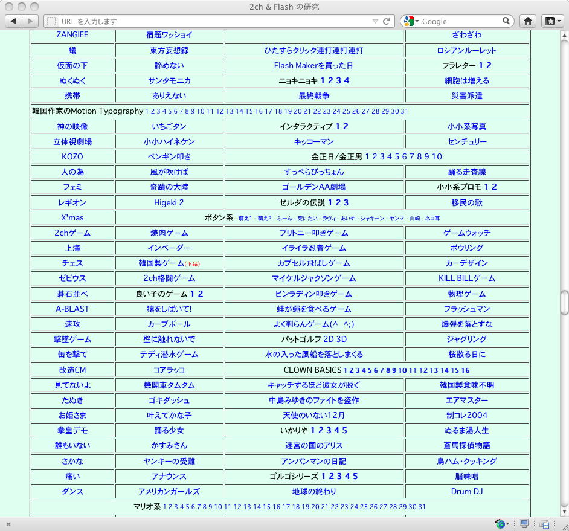The image size is (569, 531).
Task: Open the 改造CM link
Action: 72,370
